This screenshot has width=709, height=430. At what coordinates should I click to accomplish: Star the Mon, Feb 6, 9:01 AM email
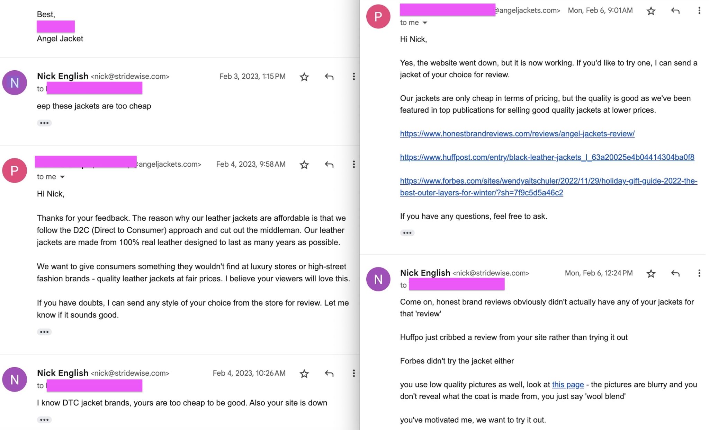pyautogui.click(x=651, y=11)
